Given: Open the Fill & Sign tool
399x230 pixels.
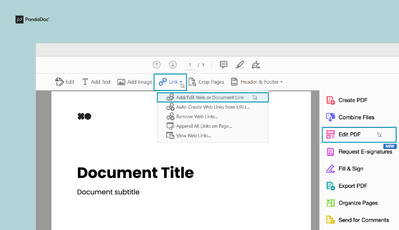Looking at the screenshot, I should [x=345, y=169].
